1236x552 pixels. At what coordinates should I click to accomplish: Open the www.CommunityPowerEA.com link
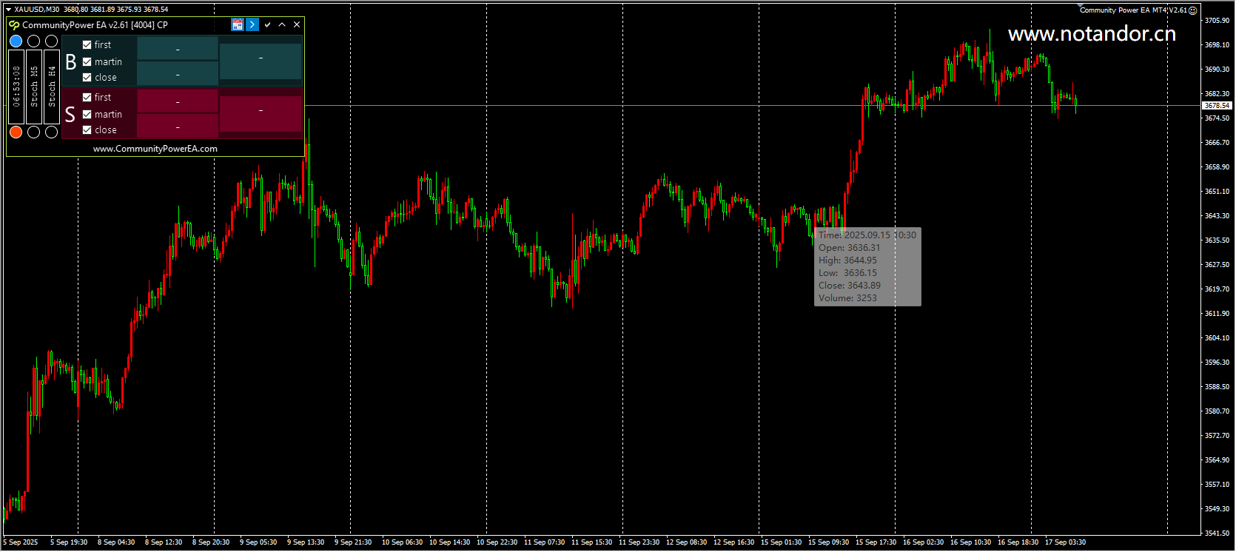(155, 149)
